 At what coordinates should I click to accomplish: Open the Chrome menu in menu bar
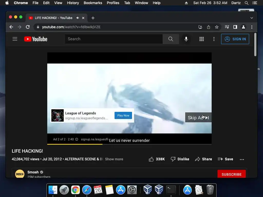click(x=21, y=3)
